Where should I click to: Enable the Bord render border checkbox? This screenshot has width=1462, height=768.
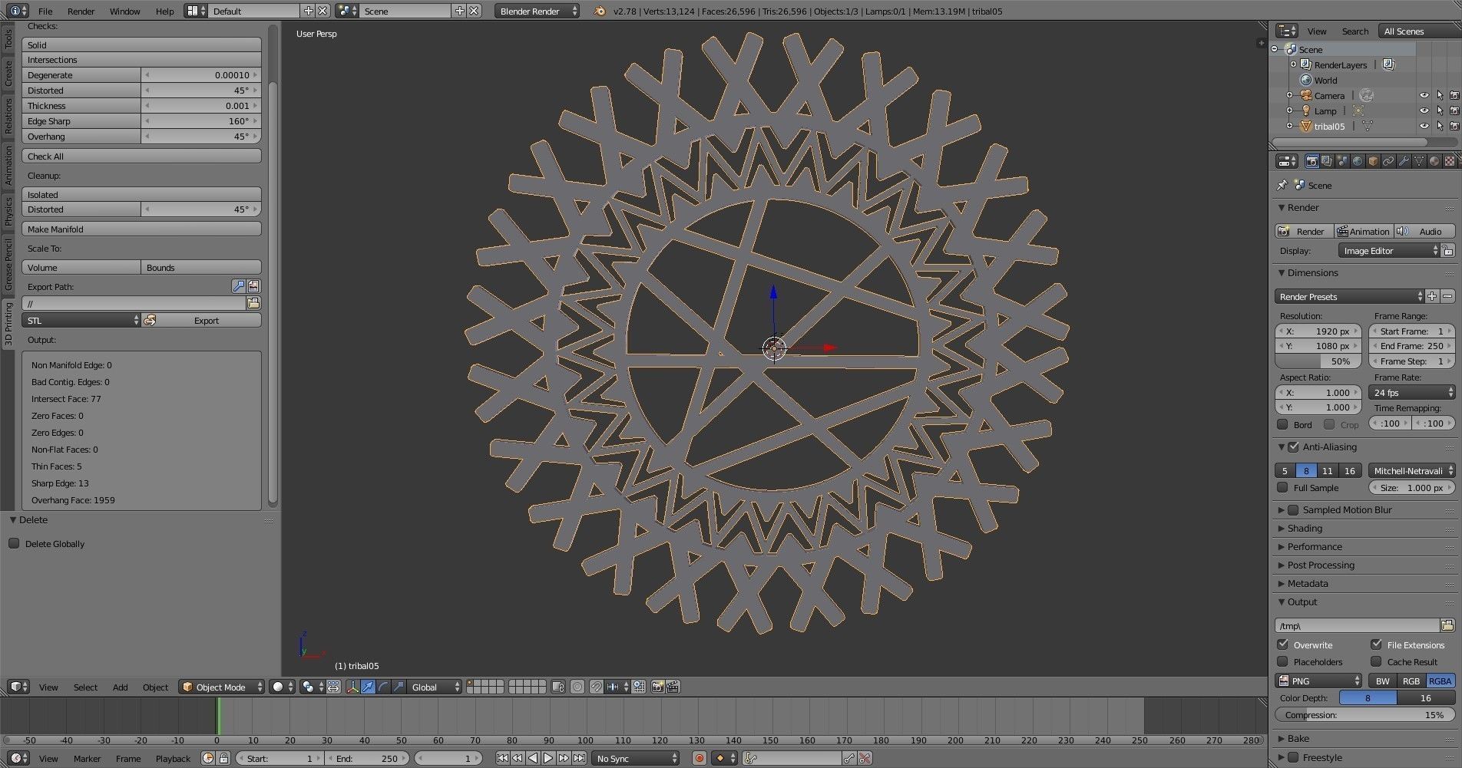click(1282, 424)
